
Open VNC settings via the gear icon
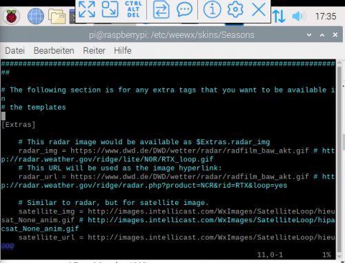235,10
